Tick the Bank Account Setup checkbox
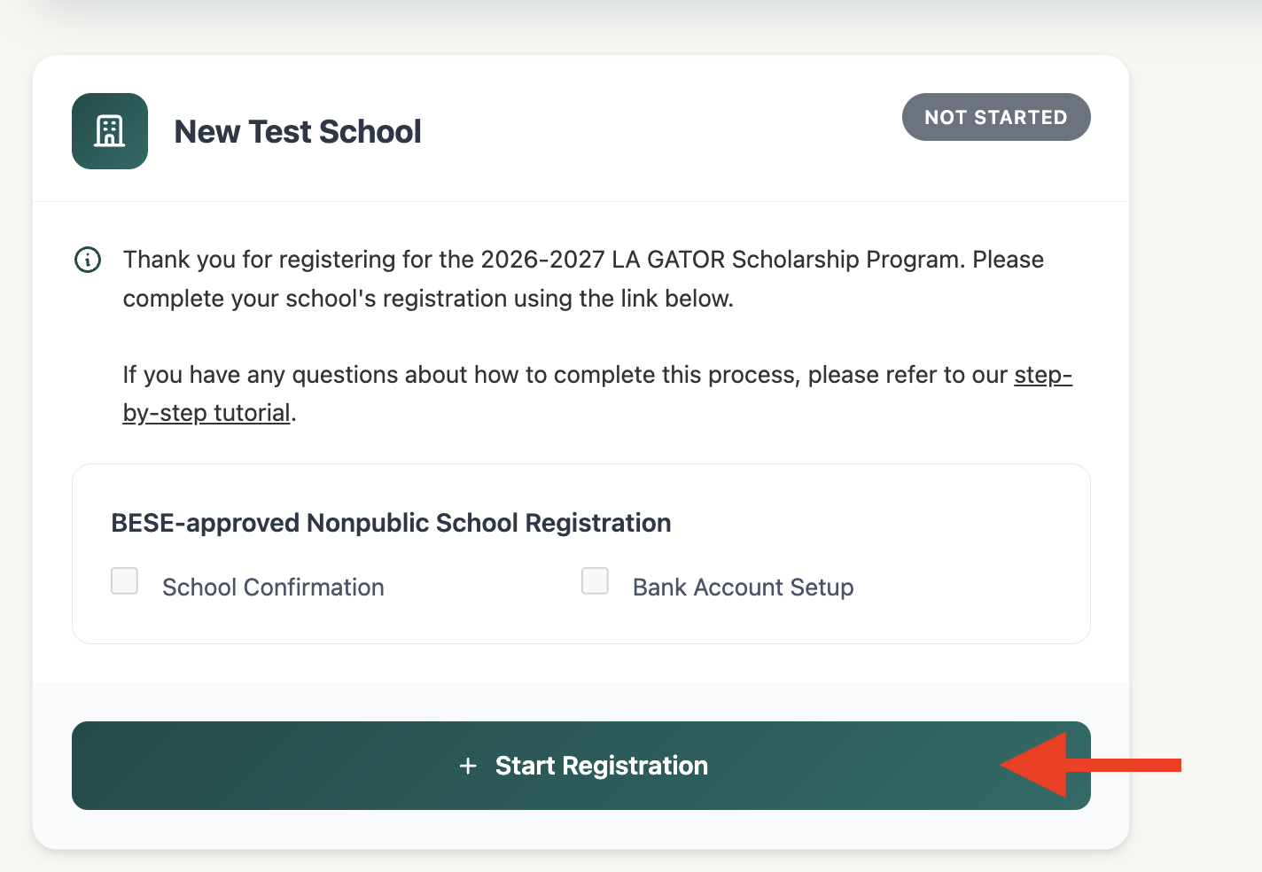This screenshot has width=1262, height=872. [x=595, y=581]
